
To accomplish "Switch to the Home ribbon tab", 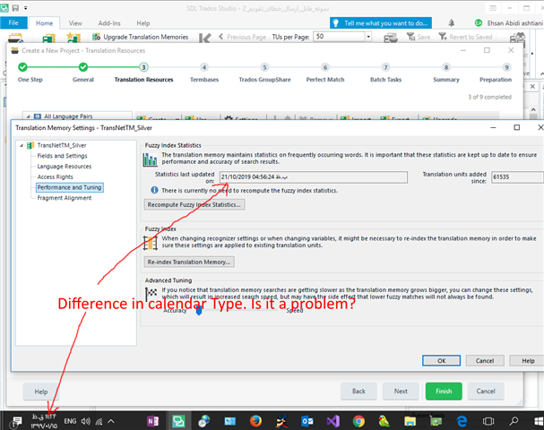I will tap(45, 23).
